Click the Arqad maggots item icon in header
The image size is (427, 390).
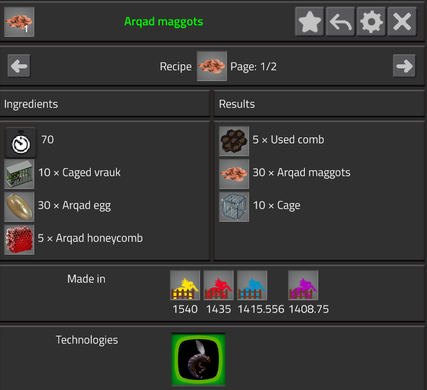[x=19, y=21]
